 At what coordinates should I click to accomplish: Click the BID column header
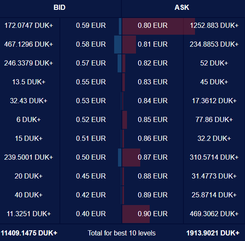pos(59,7)
